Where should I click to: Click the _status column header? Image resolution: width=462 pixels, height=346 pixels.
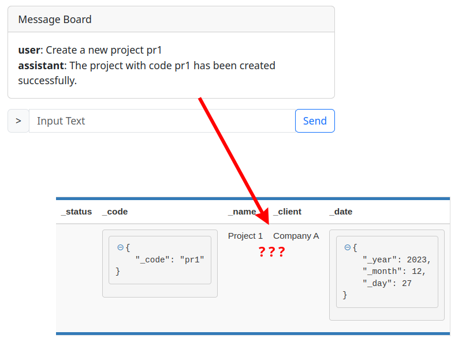(76, 212)
